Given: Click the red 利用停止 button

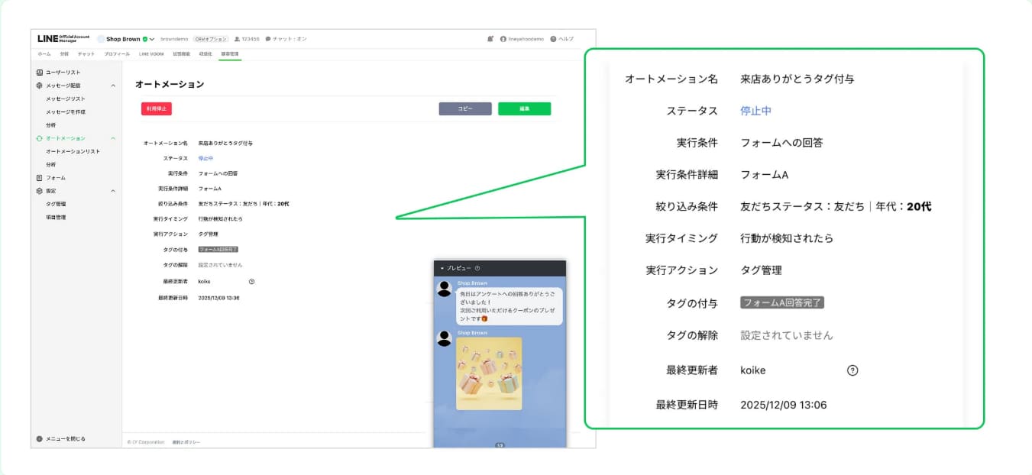Looking at the screenshot, I should (x=157, y=108).
